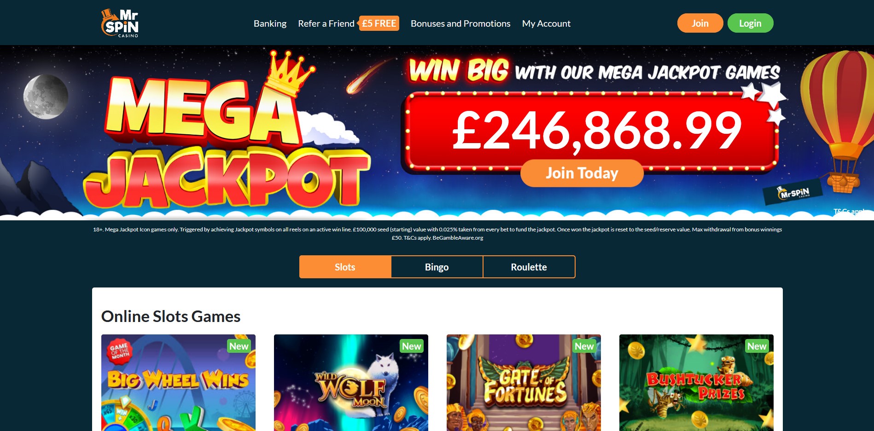Open My Account
This screenshot has width=874, height=431.
pyautogui.click(x=546, y=23)
